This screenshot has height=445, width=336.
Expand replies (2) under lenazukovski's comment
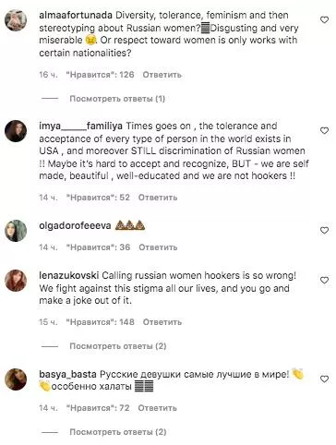click(118, 346)
